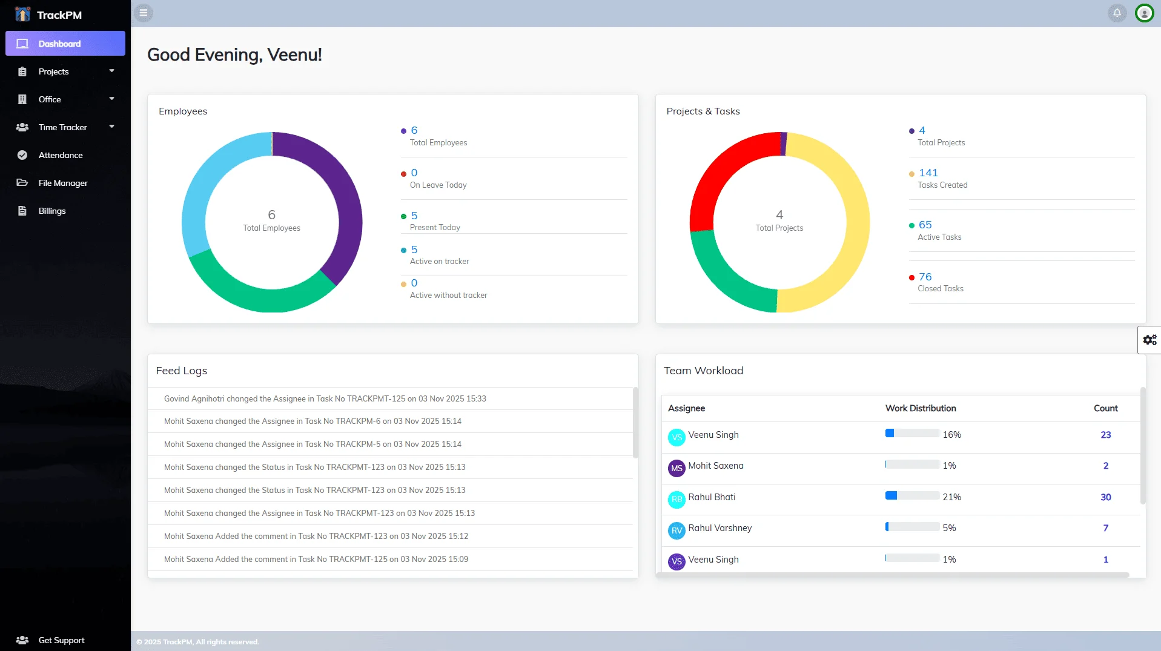1161x651 pixels.
Task: Click Rahul Bhati's task count 30
Action: pos(1105,497)
